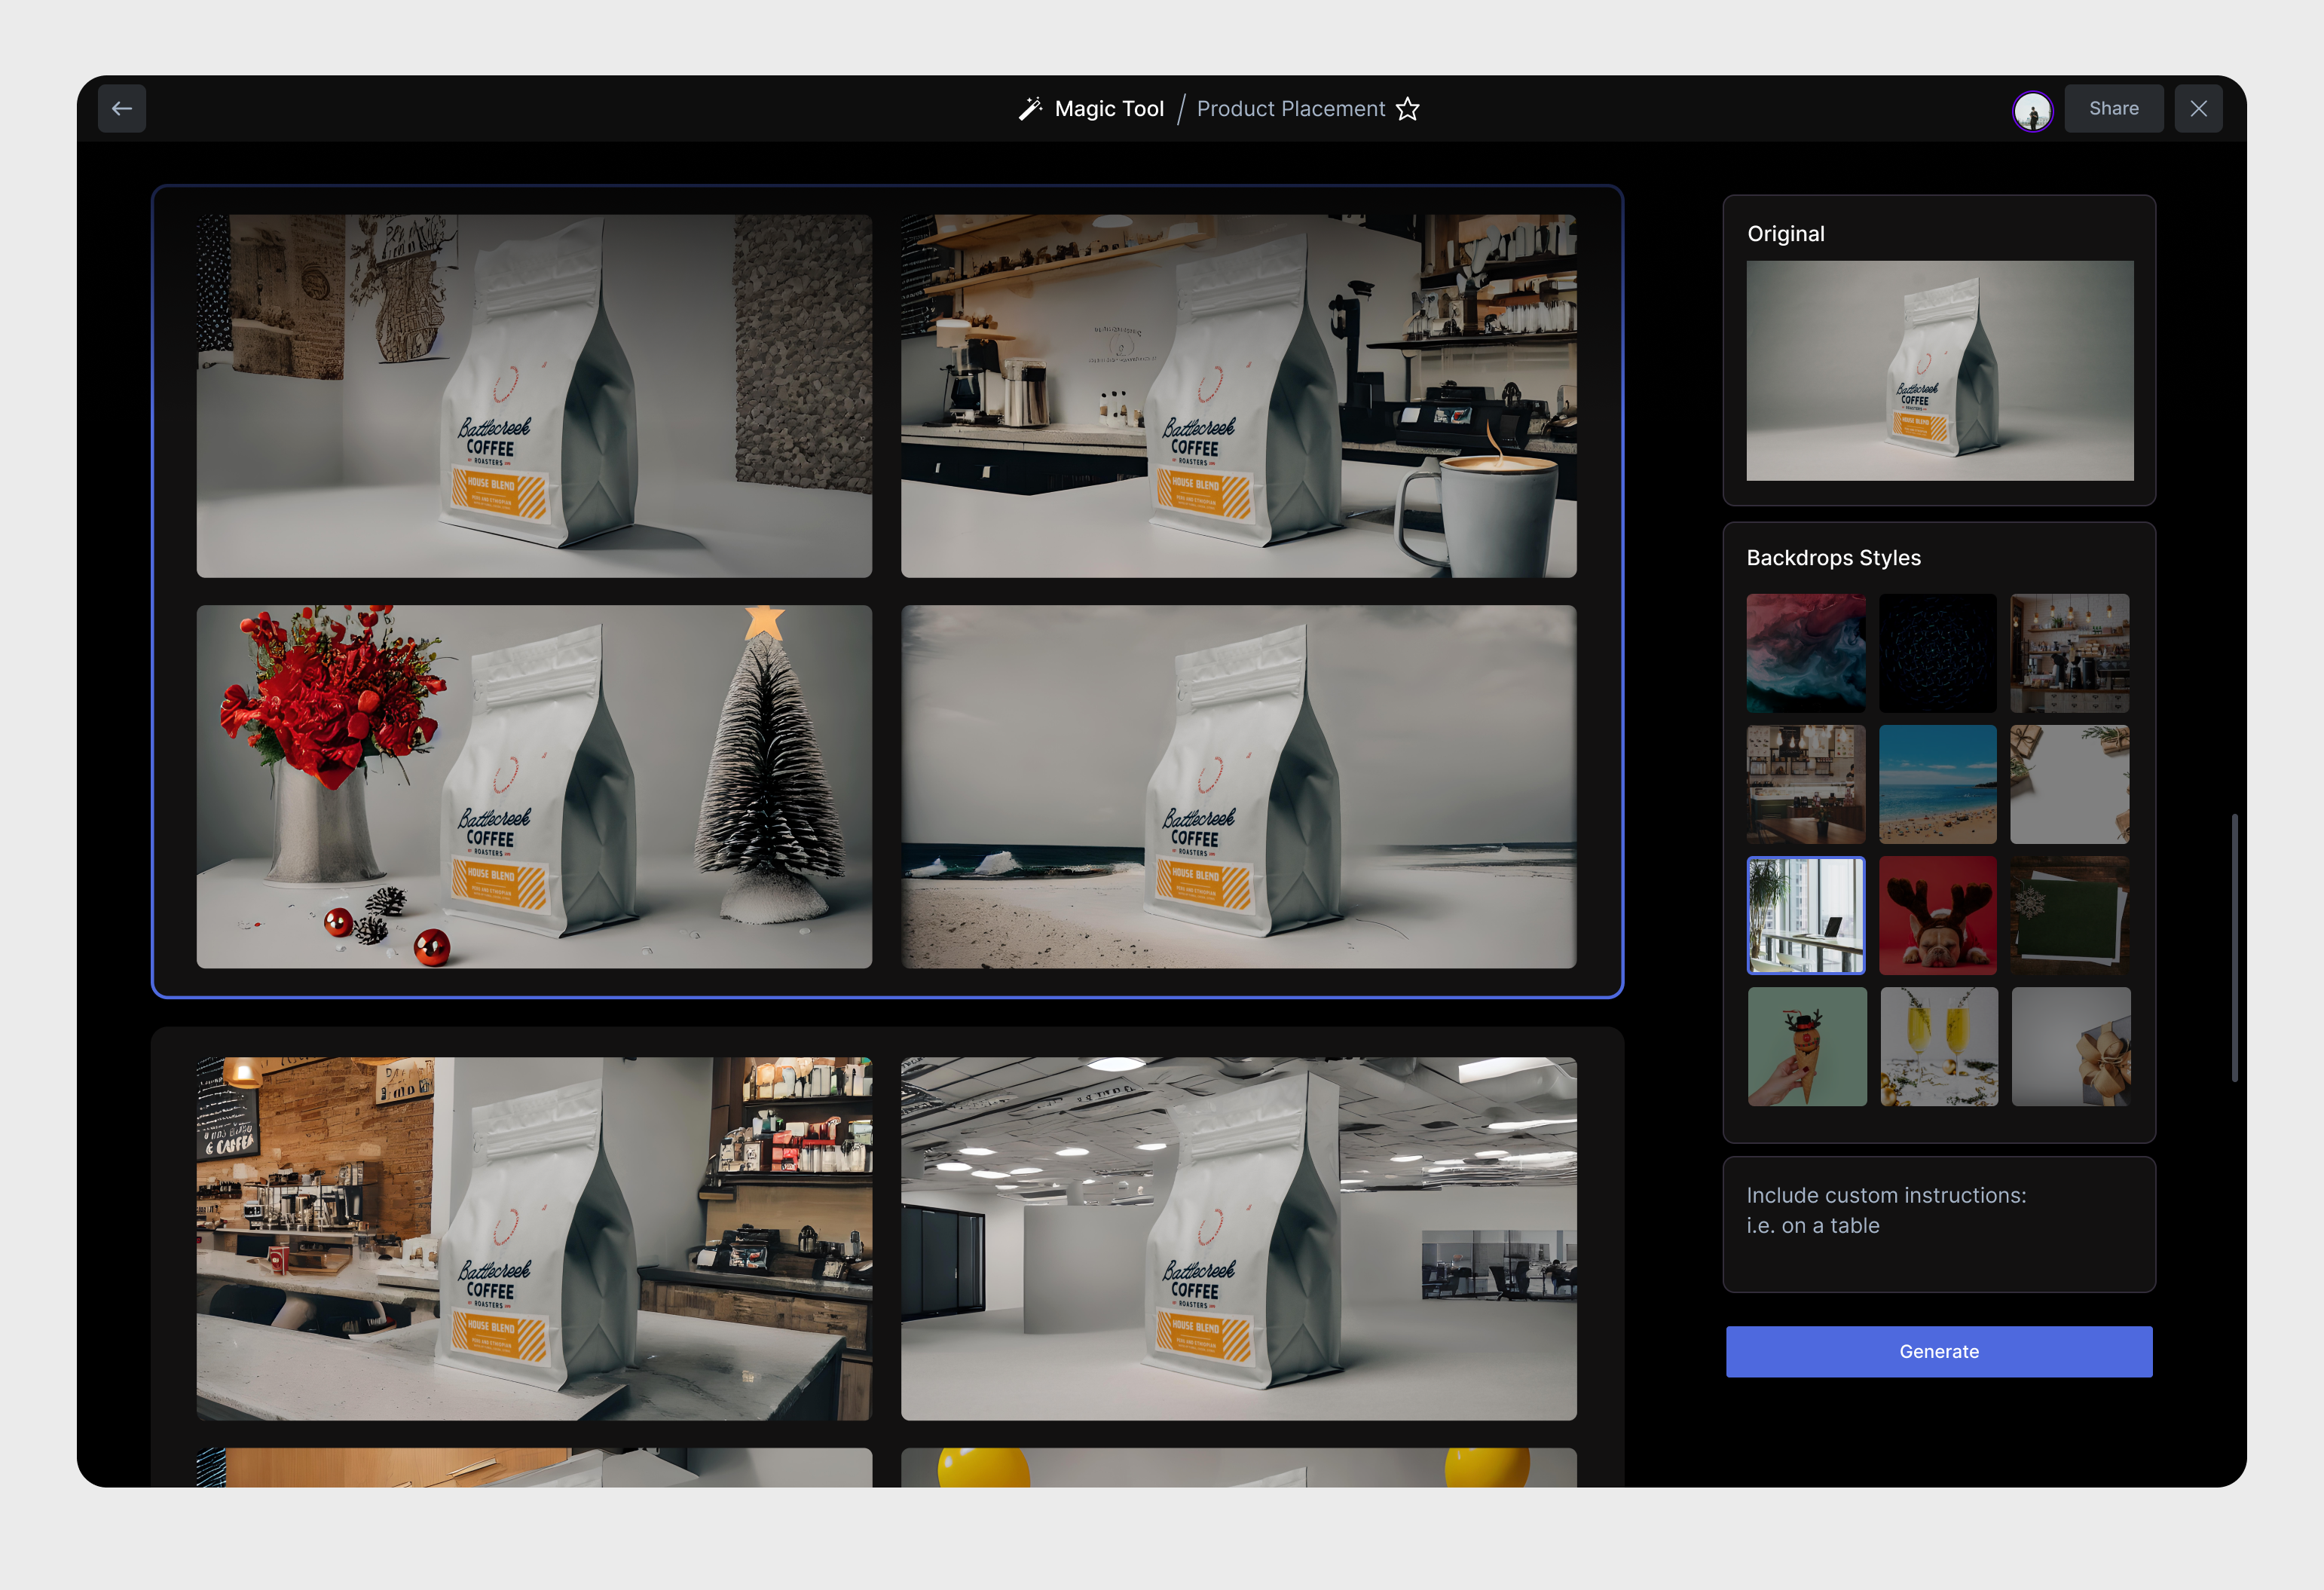Select the gold ribbon gift backdrop
The image size is (2324, 1590).
click(x=2071, y=1047)
